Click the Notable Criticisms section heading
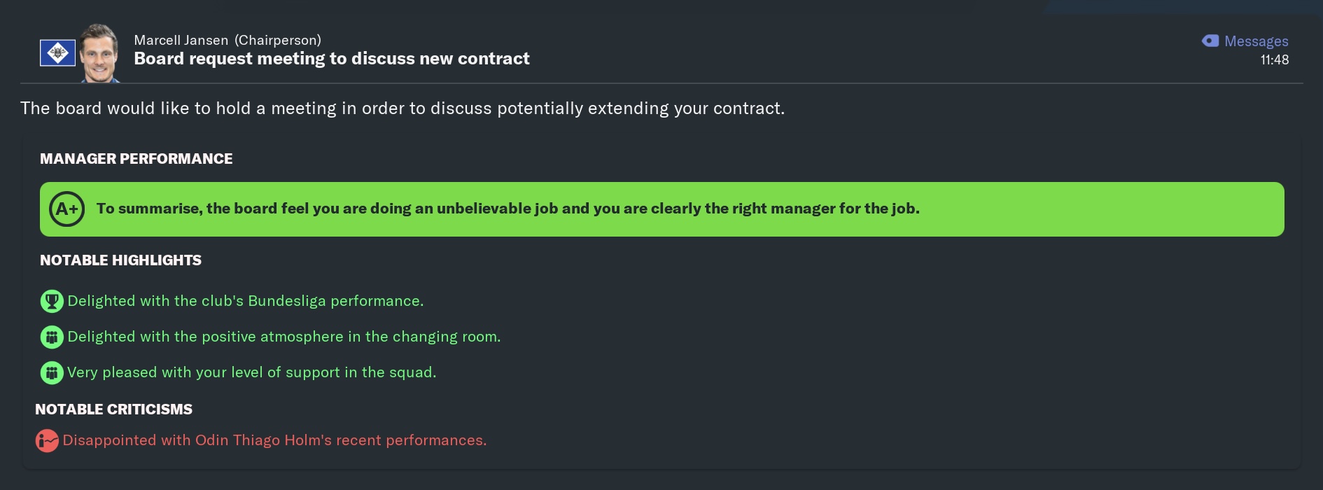This screenshot has width=1323, height=490. click(x=113, y=409)
